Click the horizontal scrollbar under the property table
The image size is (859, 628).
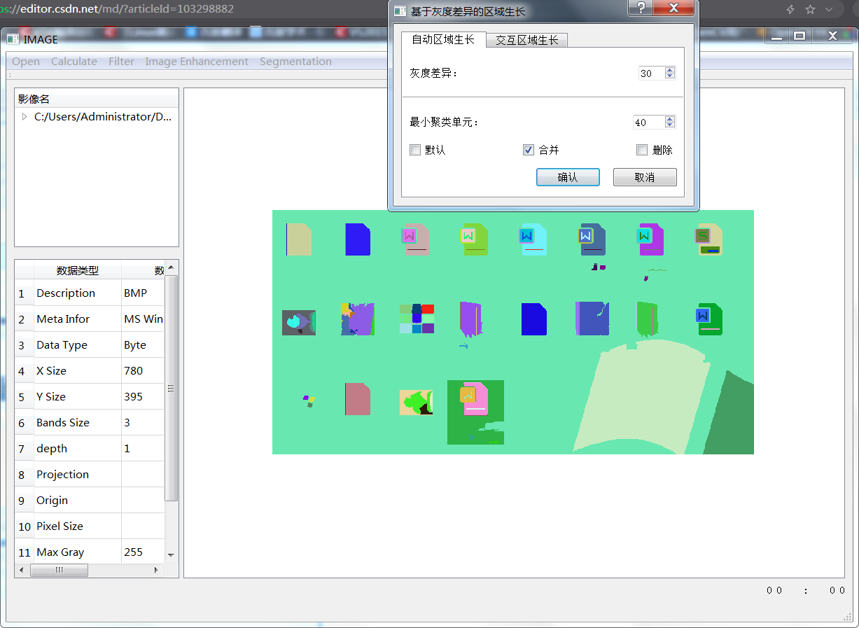point(60,570)
